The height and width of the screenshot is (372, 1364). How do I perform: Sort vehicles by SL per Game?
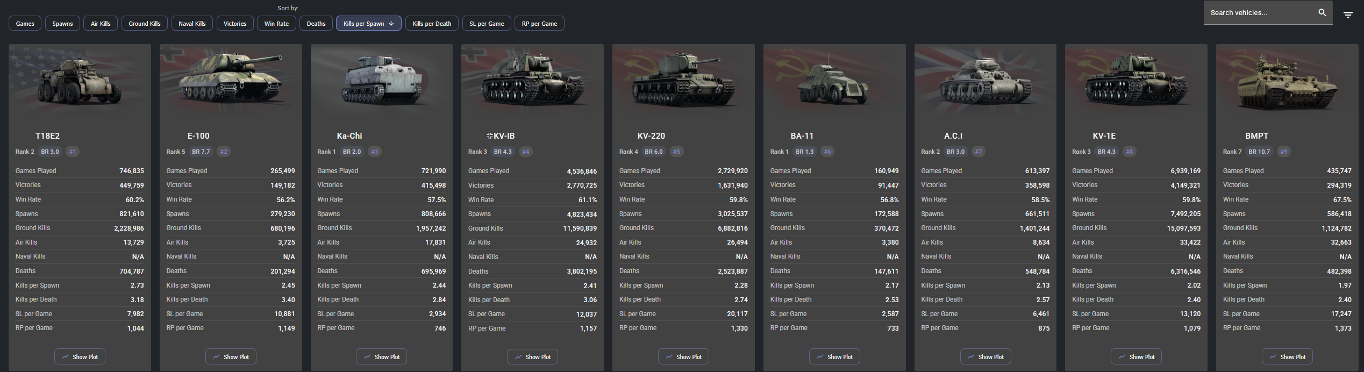(x=487, y=24)
